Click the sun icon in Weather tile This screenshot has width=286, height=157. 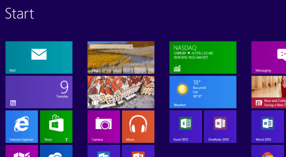click(182, 89)
